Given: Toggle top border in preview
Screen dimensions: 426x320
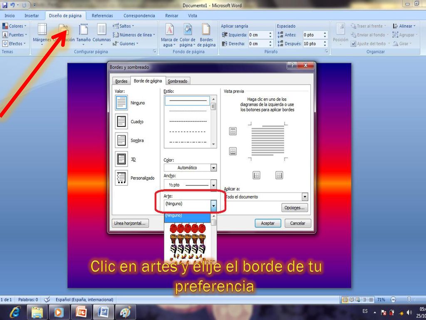Looking at the screenshot, I should (x=233, y=131).
